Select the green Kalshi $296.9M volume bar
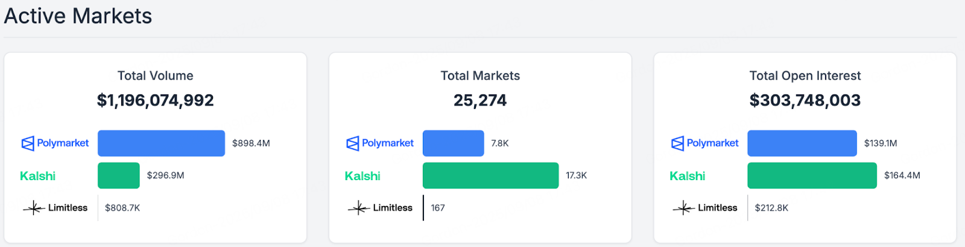This screenshot has width=965, height=247. coord(119,176)
